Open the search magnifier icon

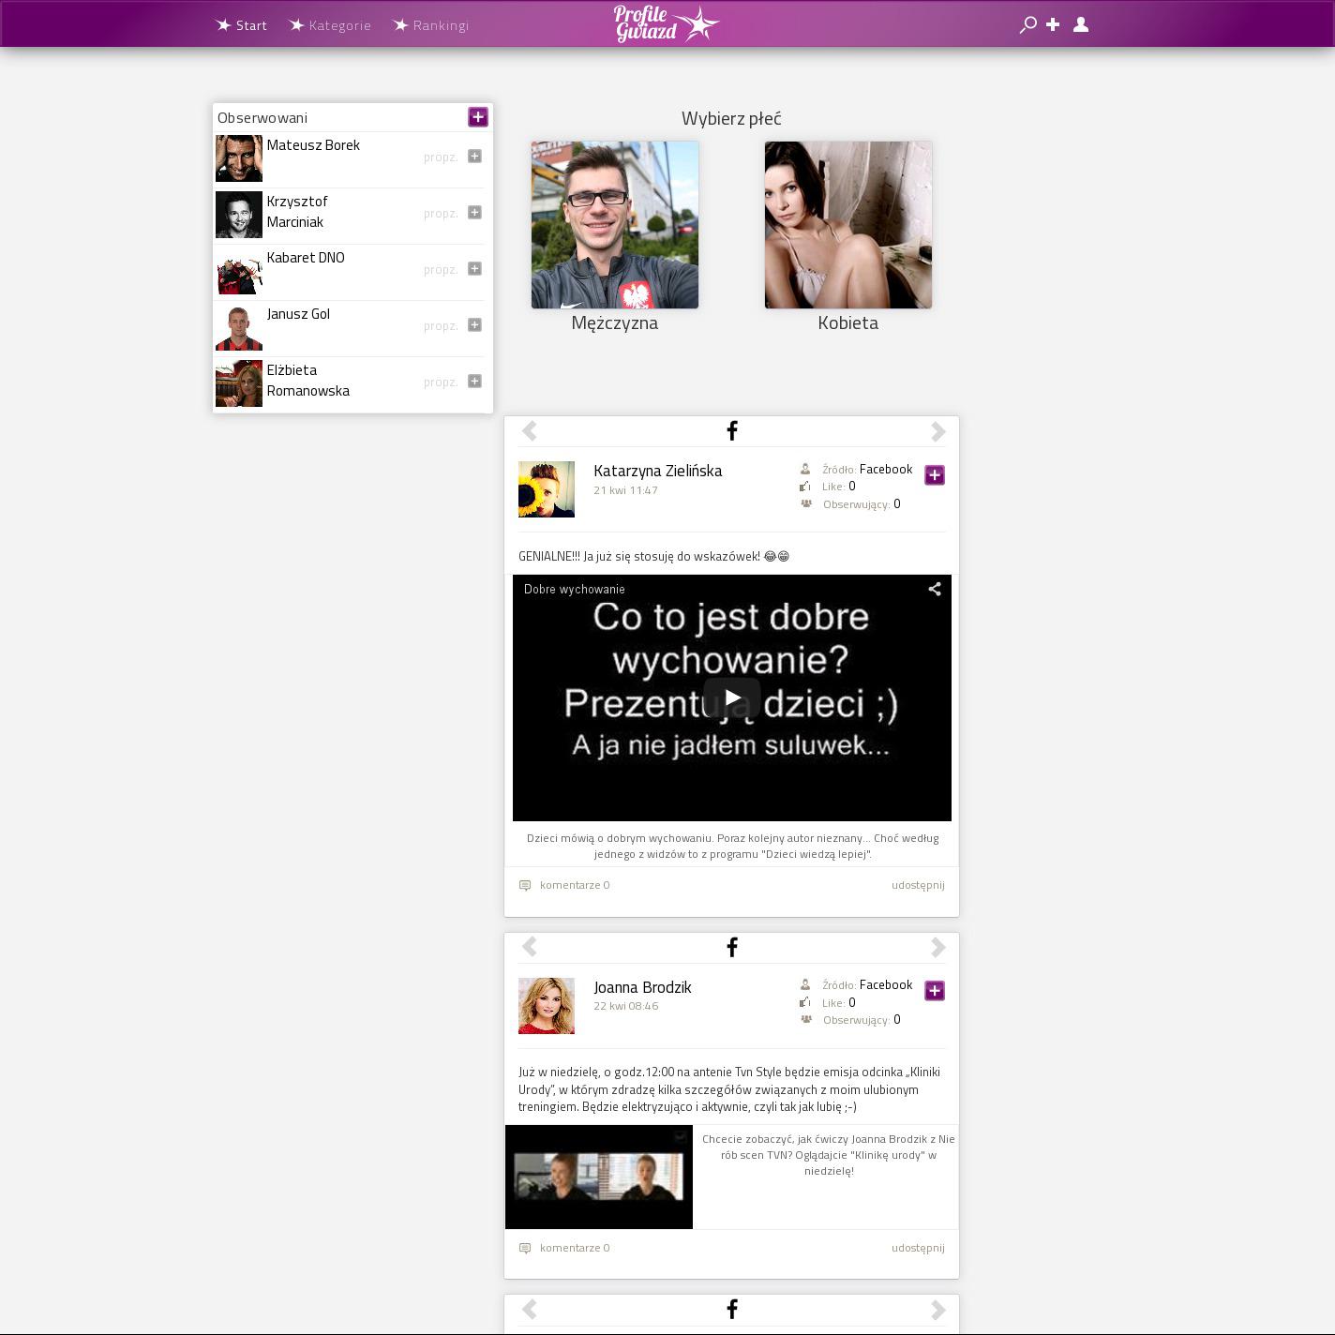[x=1027, y=25]
